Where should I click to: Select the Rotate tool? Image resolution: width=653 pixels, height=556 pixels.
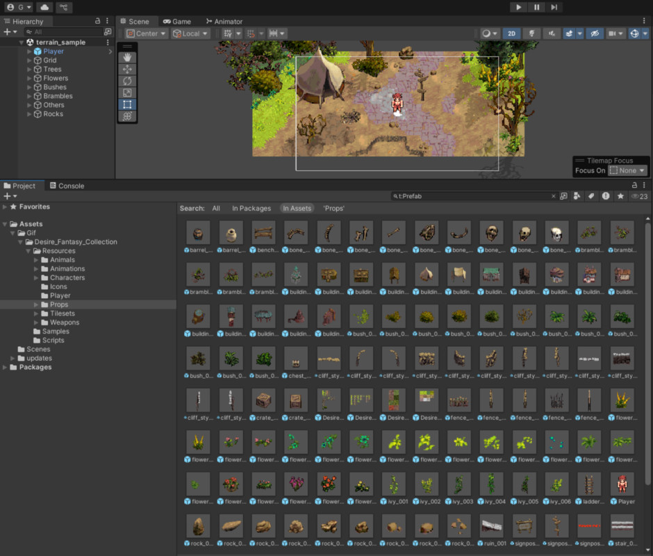click(x=127, y=81)
